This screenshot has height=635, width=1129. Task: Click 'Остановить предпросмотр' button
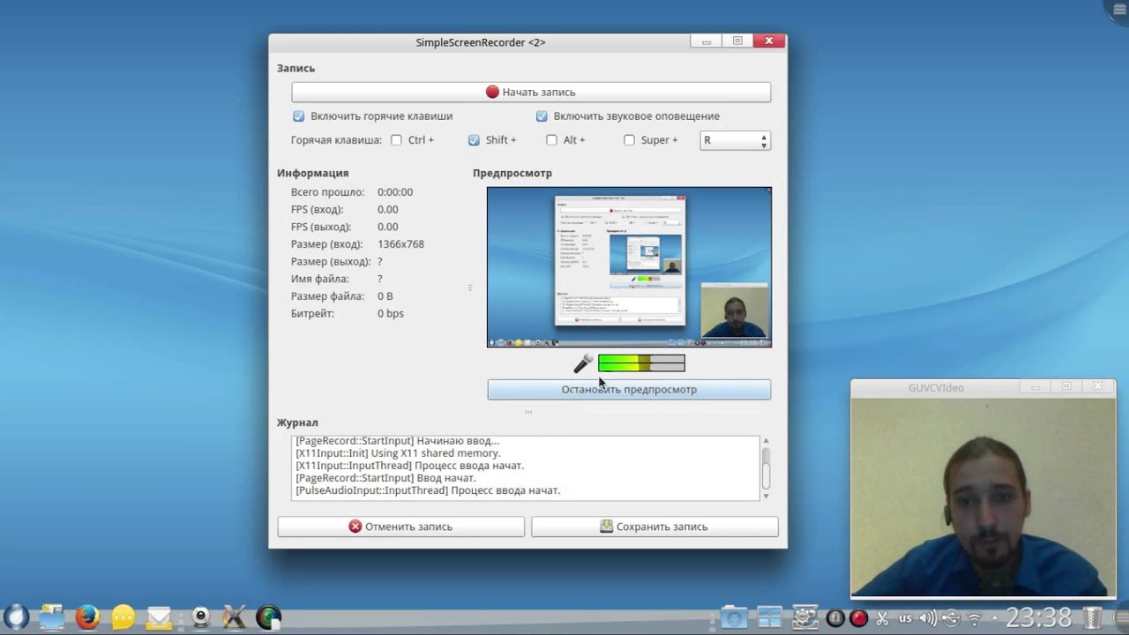(x=629, y=389)
